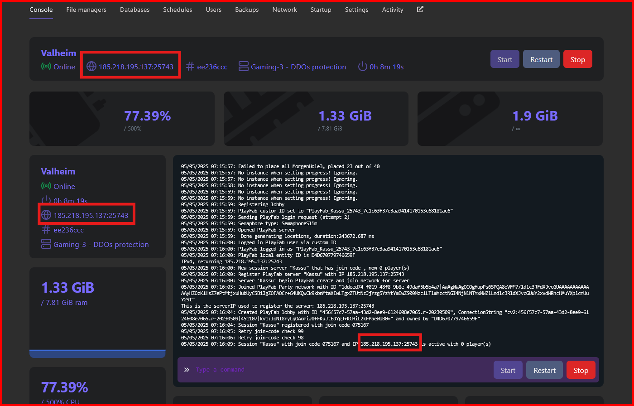Click 'Gaming-3 - DDOs protection' in header card
634x406 pixels.
[298, 67]
